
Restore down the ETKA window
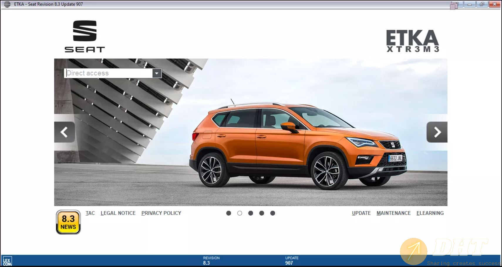[x=482, y=4]
